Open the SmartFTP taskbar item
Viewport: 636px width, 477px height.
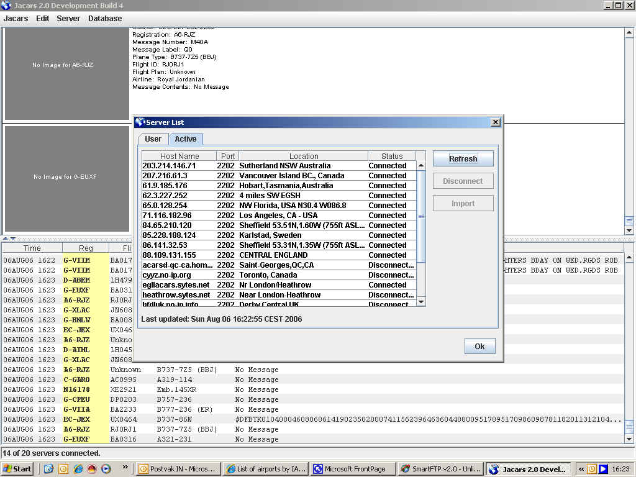coord(440,469)
